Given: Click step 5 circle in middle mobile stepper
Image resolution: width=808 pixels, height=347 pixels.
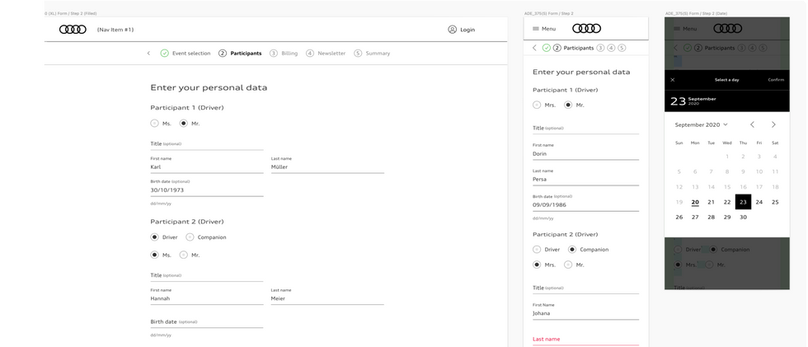Looking at the screenshot, I should (622, 48).
